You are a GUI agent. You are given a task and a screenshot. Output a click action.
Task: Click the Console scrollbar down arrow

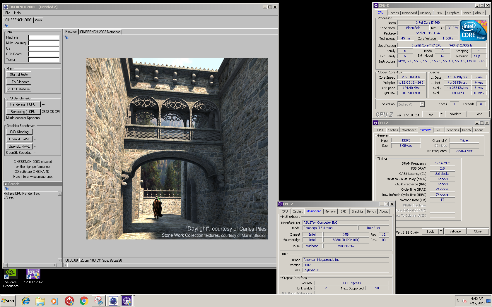tap(60, 260)
